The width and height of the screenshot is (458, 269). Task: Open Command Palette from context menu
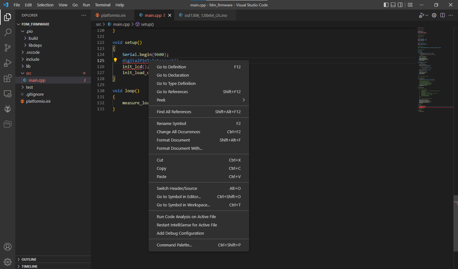click(x=199, y=245)
